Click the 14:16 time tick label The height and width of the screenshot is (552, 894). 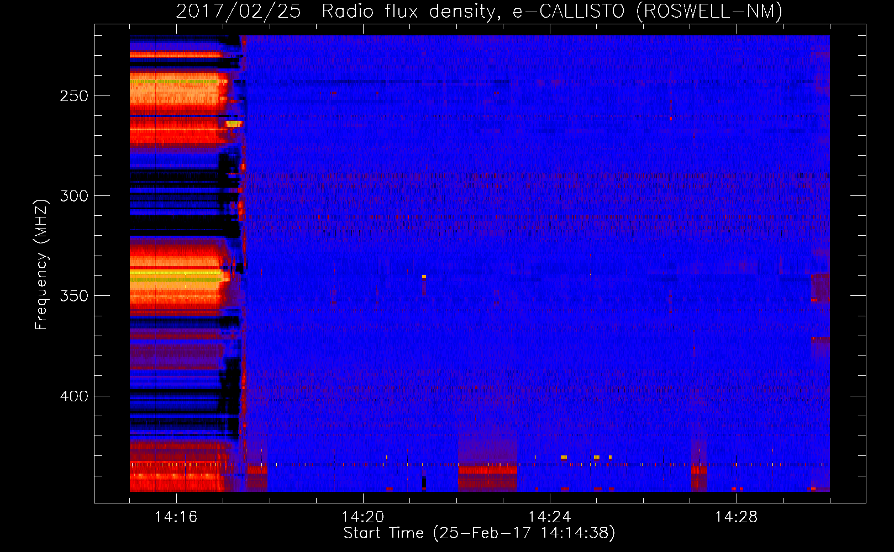(176, 517)
